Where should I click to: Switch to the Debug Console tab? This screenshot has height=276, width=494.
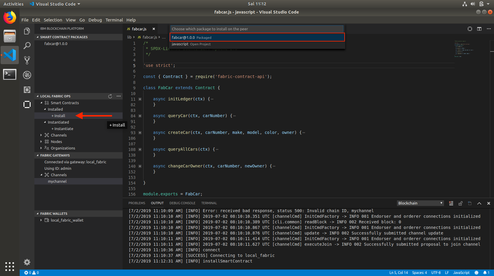point(182,203)
